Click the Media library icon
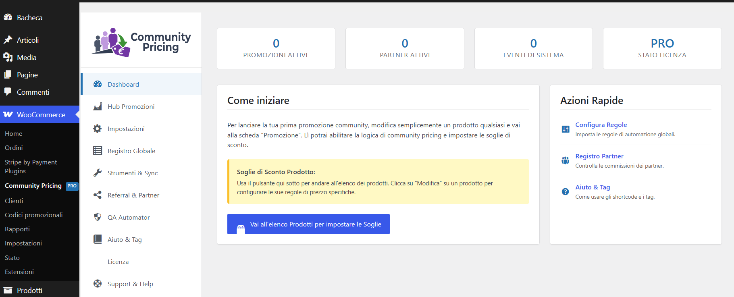 coord(8,57)
